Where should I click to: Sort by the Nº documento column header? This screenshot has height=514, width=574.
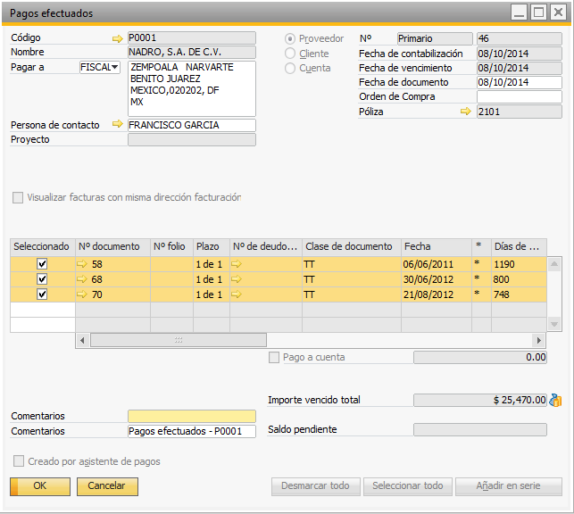[112, 247]
